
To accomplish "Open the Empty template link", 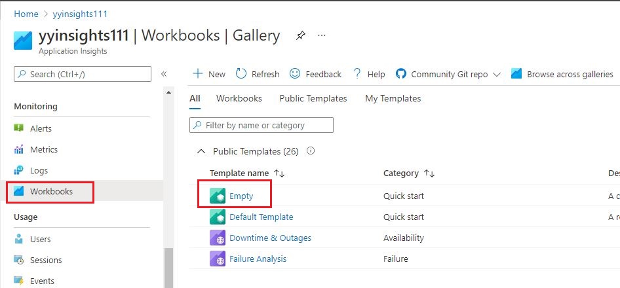I will tap(241, 196).
